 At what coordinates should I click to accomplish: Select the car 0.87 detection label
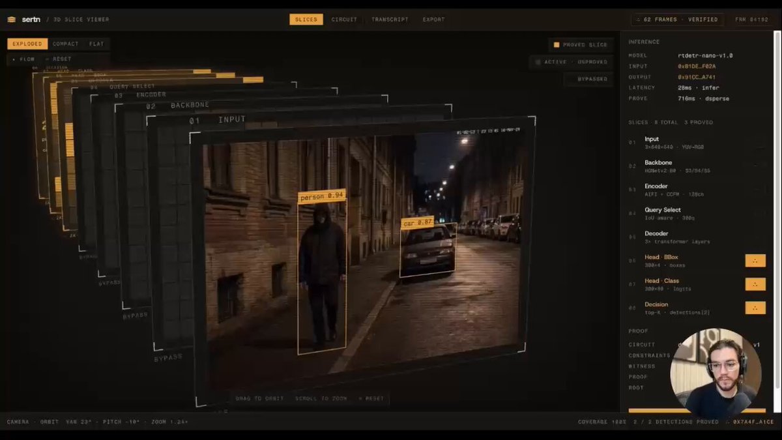coord(417,223)
